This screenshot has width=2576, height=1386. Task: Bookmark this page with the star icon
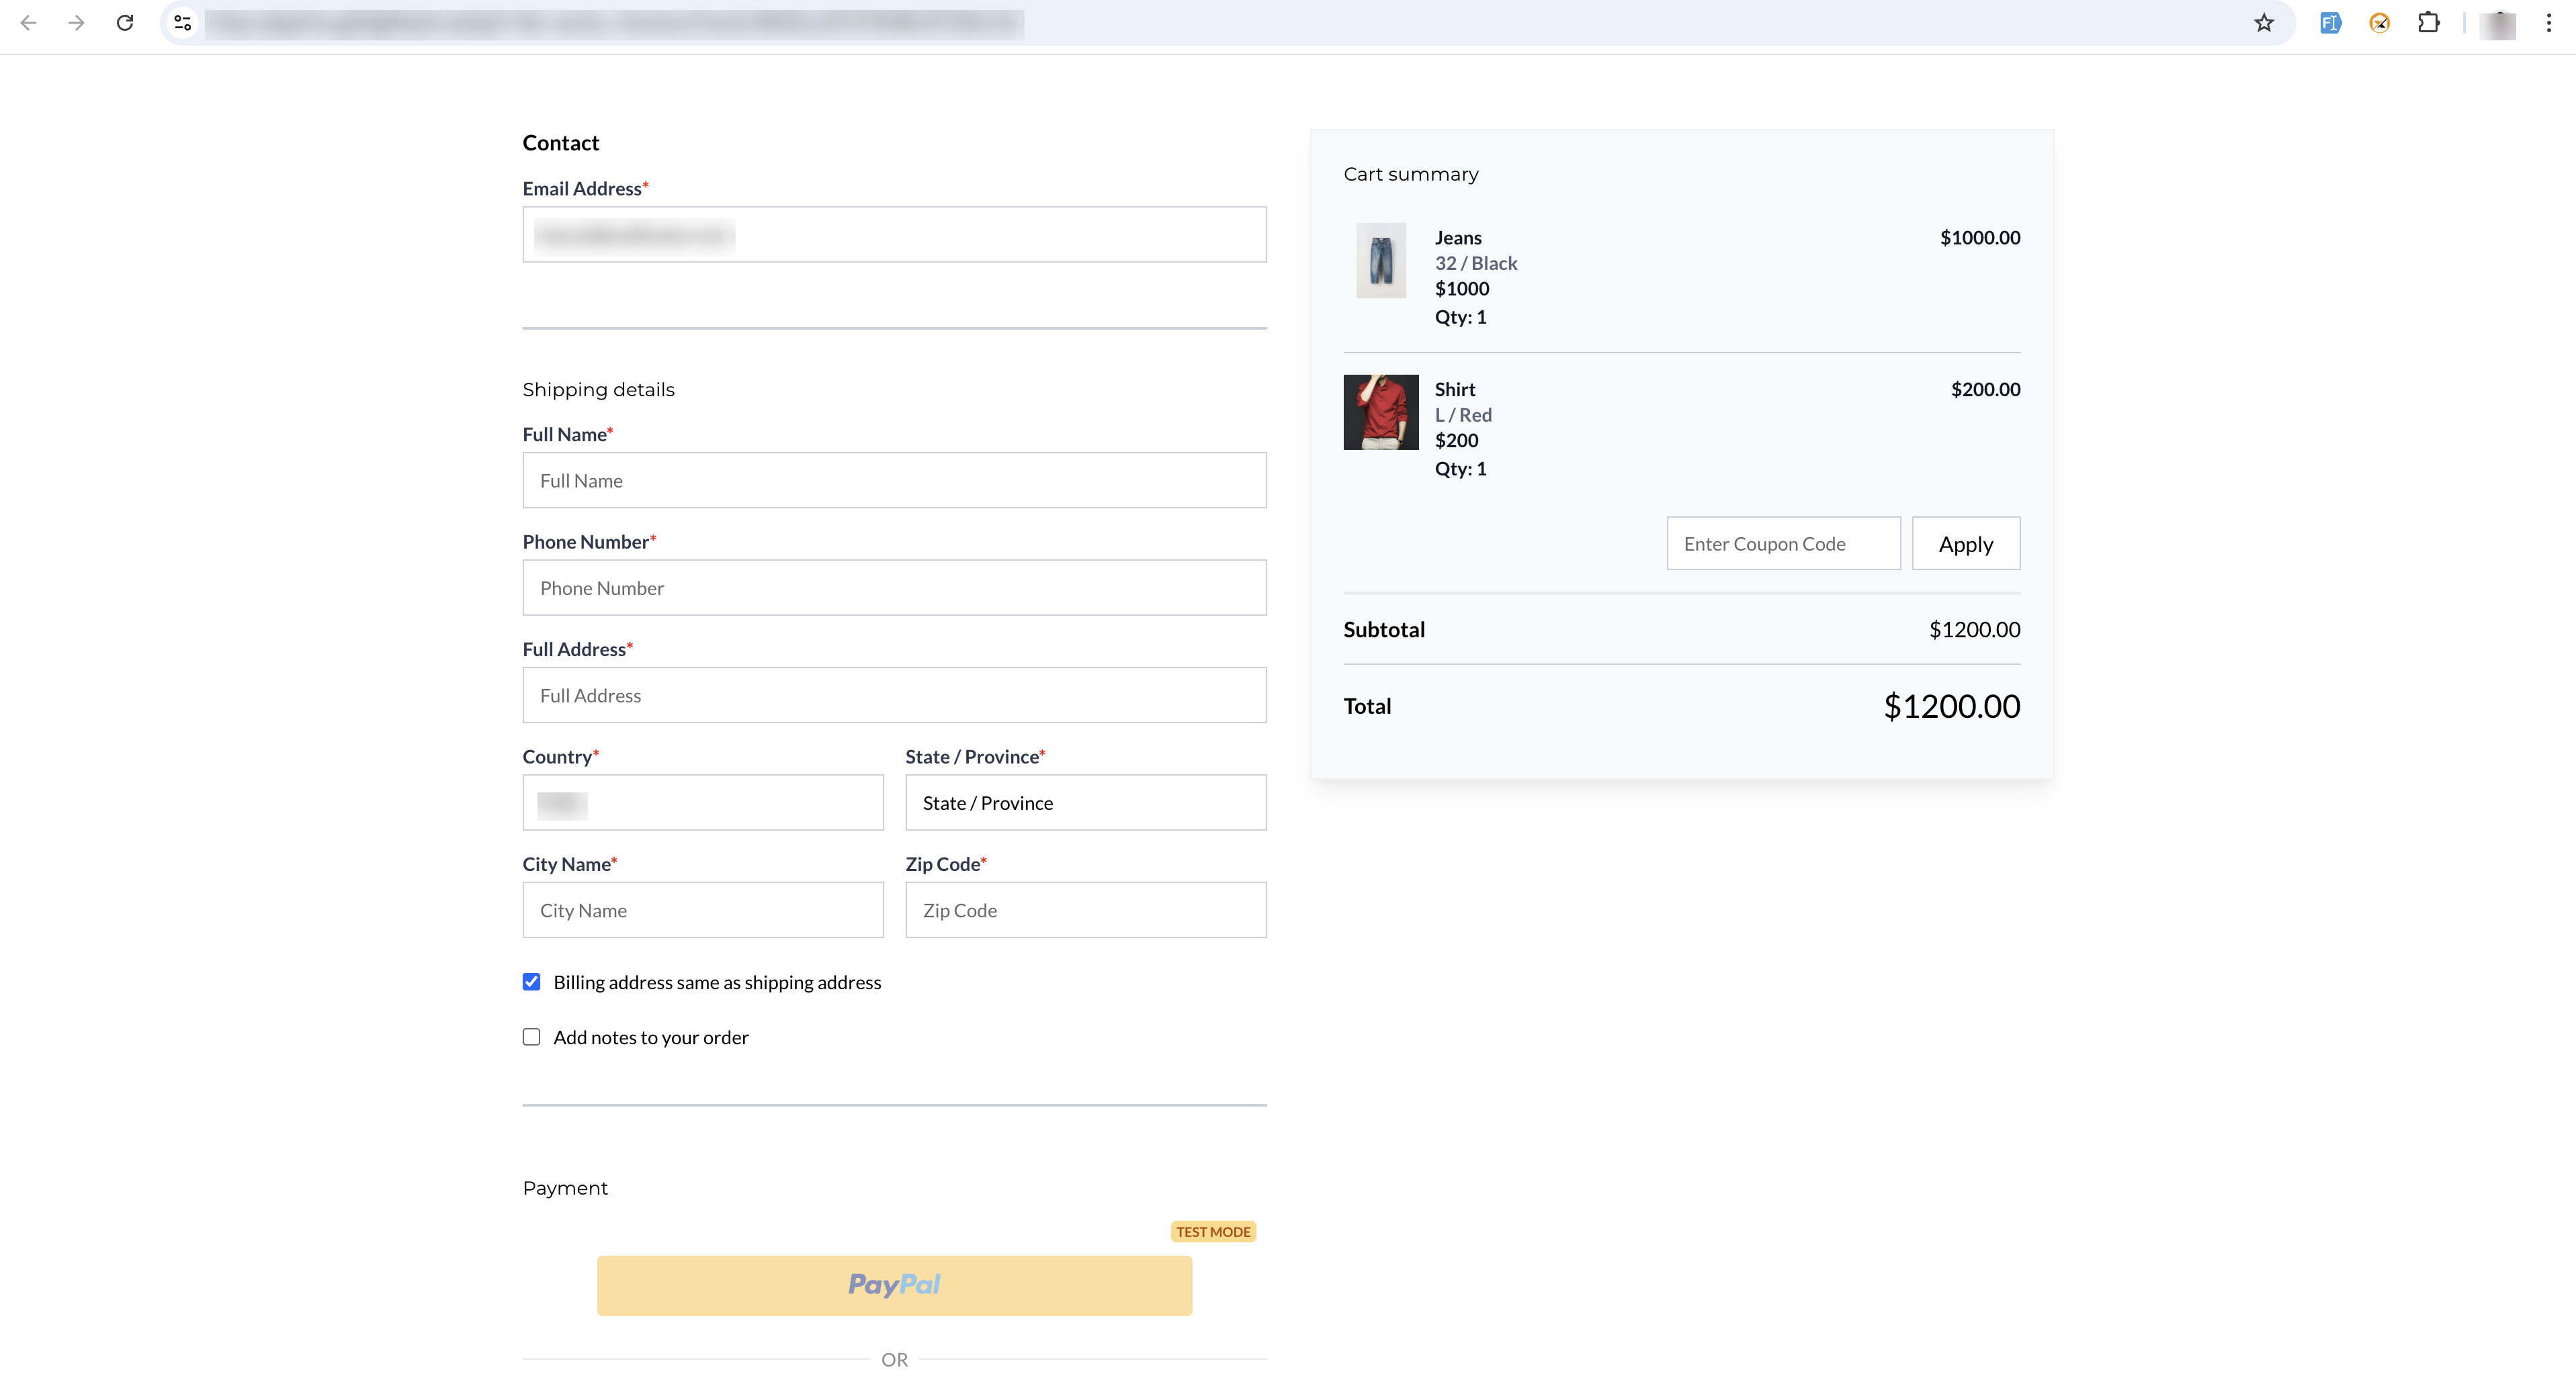tap(2264, 22)
